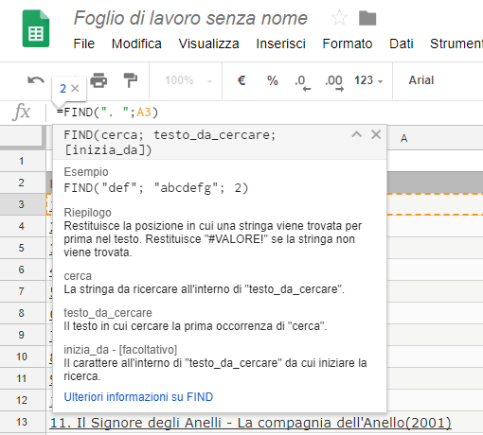Open Ulteriori informazioni su FIND link
This screenshot has width=483, height=435.
pyautogui.click(x=138, y=397)
